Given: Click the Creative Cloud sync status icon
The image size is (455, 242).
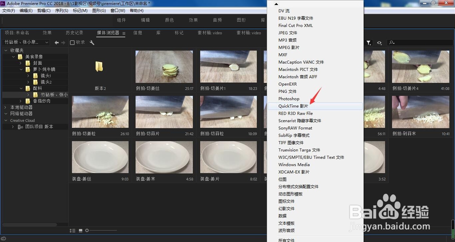Looking at the screenshot, I should 3,239.
